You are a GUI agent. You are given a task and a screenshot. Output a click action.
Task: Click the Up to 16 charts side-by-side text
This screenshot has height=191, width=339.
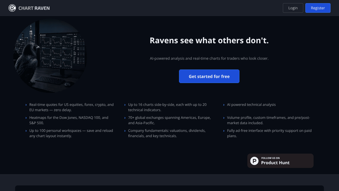(167, 107)
